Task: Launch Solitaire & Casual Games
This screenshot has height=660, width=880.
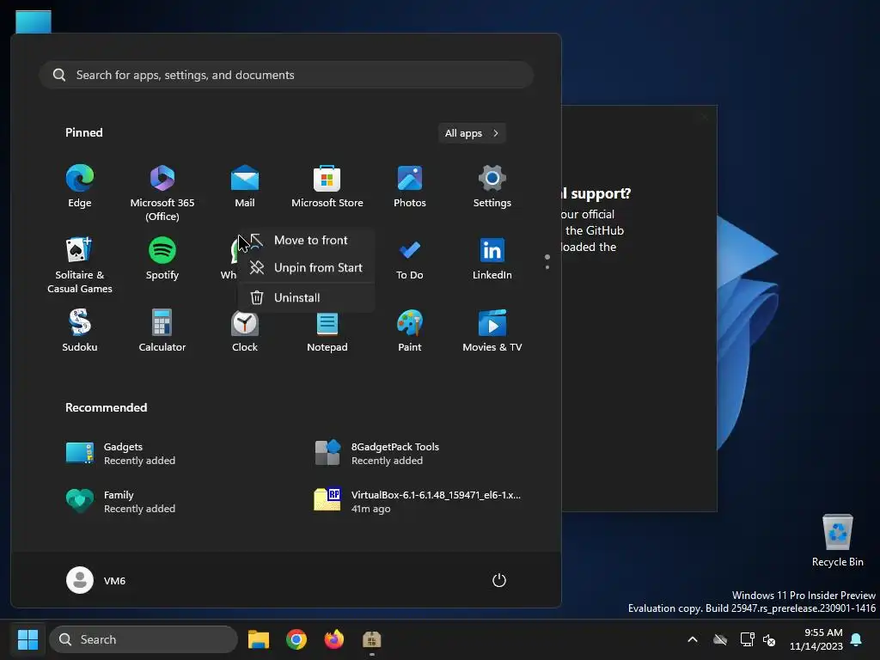Action: coord(80,265)
